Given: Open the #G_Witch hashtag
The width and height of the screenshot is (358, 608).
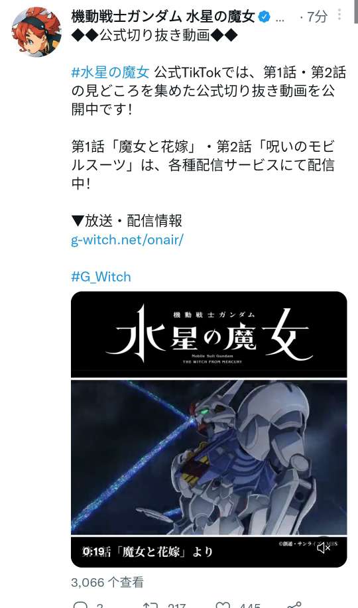Looking at the screenshot, I should pos(101,276).
